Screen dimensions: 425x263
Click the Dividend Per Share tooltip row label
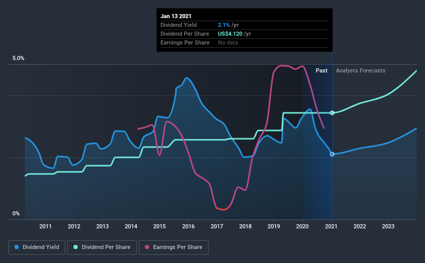(185, 34)
